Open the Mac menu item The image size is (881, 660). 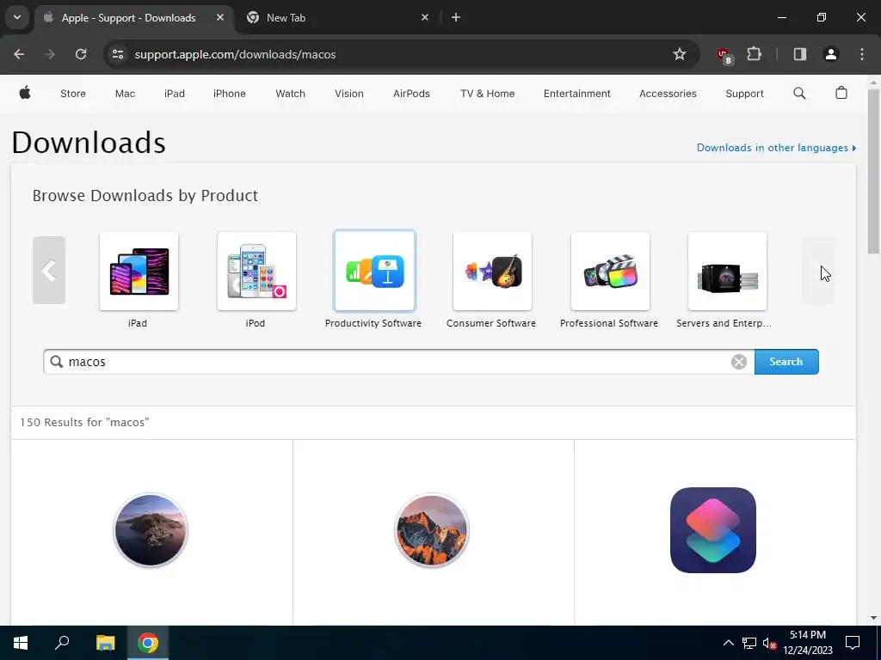[125, 94]
